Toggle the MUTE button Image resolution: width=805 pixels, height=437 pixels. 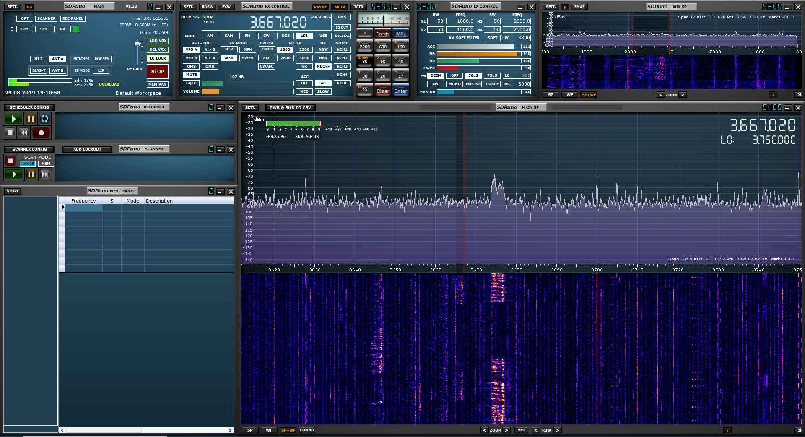[191, 75]
